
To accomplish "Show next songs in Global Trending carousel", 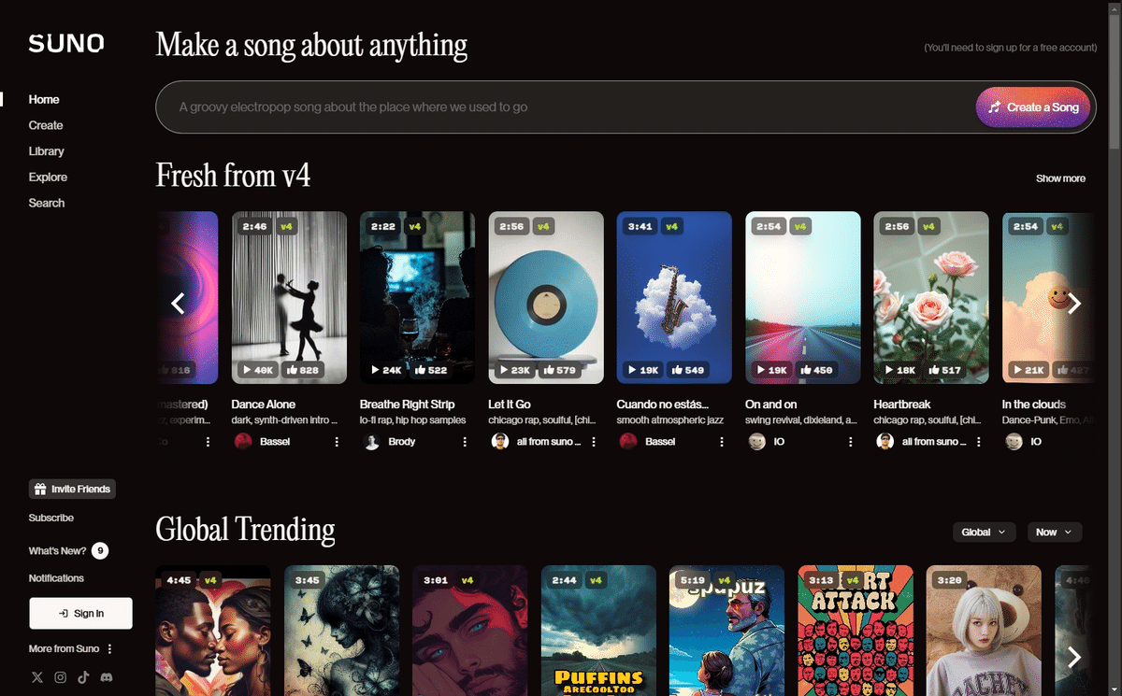I will [1074, 657].
